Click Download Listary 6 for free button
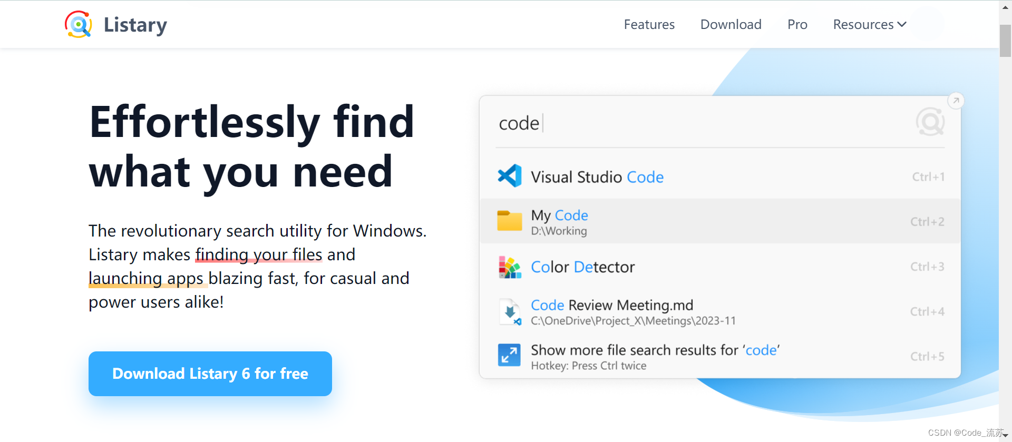Viewport: 1012px width, 442px height. tap(210, 374)
